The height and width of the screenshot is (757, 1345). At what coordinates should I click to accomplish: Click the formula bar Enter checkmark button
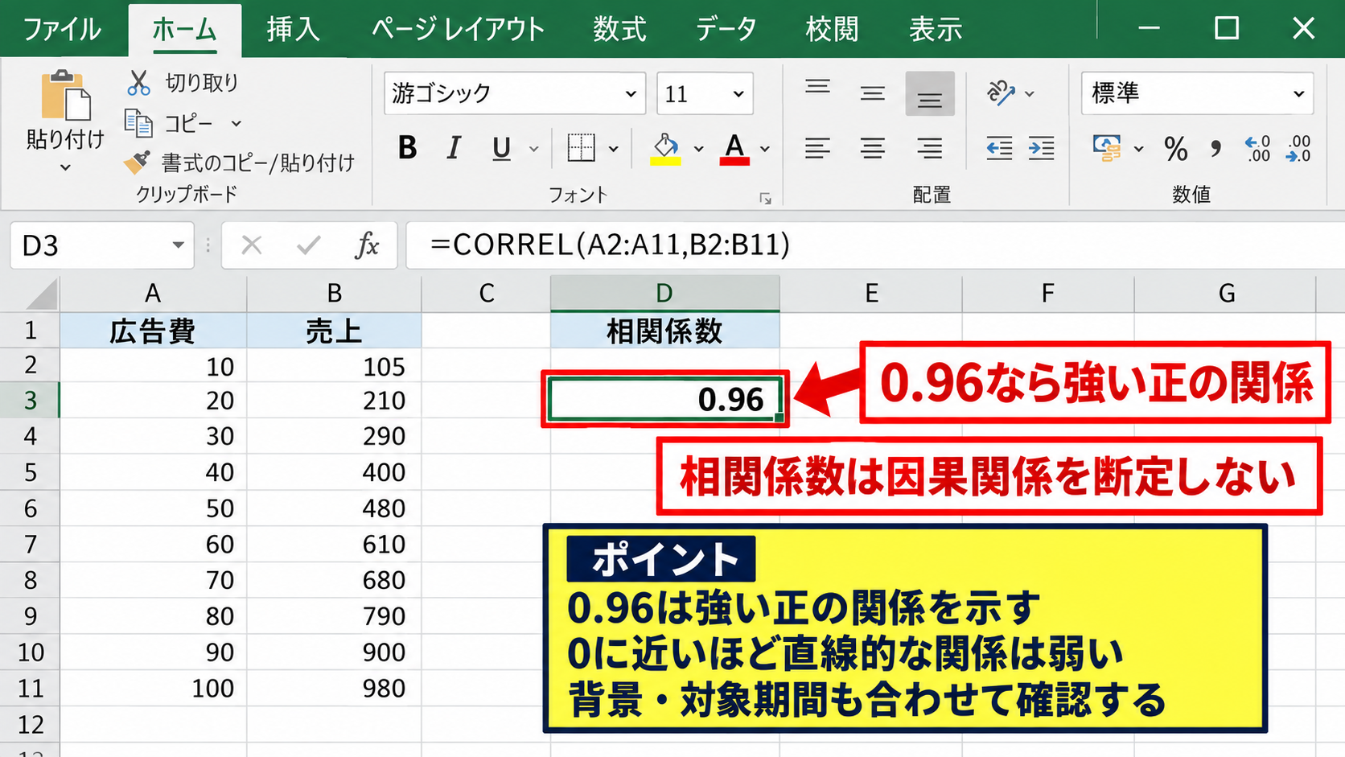tap(309, 245)
